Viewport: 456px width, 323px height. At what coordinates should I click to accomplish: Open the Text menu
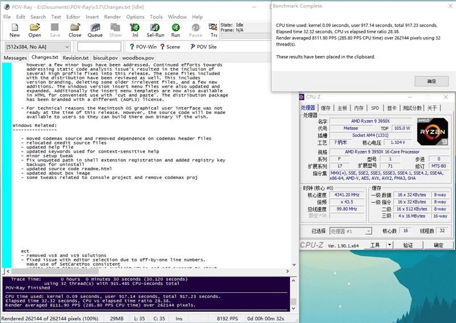pyautogui.click(x=56, y=17)
